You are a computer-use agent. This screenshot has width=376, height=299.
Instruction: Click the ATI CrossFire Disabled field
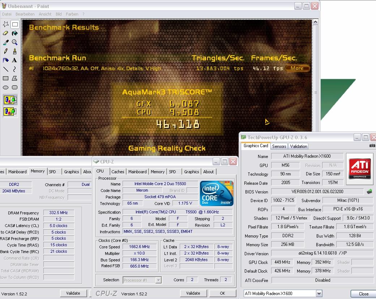click(x=322, y=280)
